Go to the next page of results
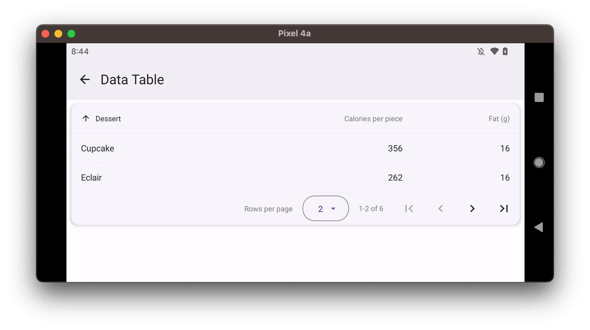 pos(472,208)
